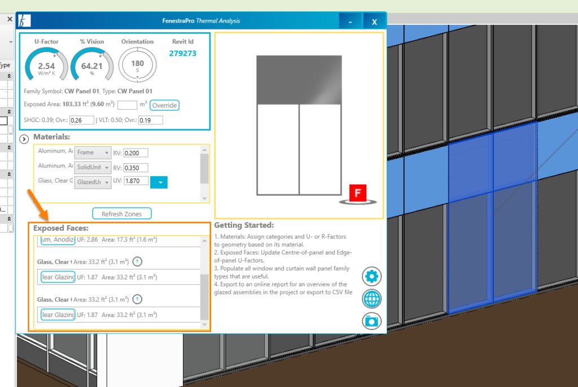Screen dimensions: 578x387
Task: Click the Override button
Action: tap(164, 105)
